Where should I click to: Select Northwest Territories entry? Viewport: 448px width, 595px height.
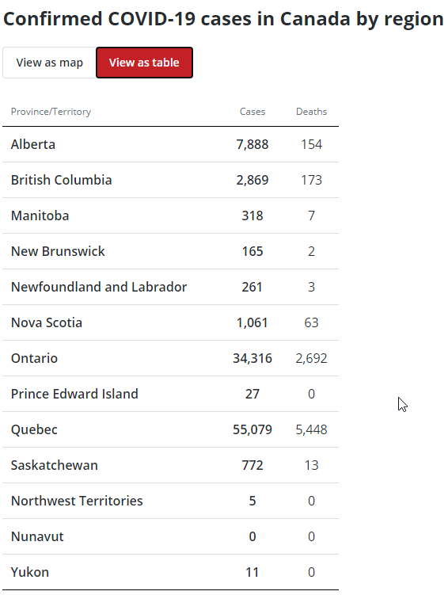point(77,501)
